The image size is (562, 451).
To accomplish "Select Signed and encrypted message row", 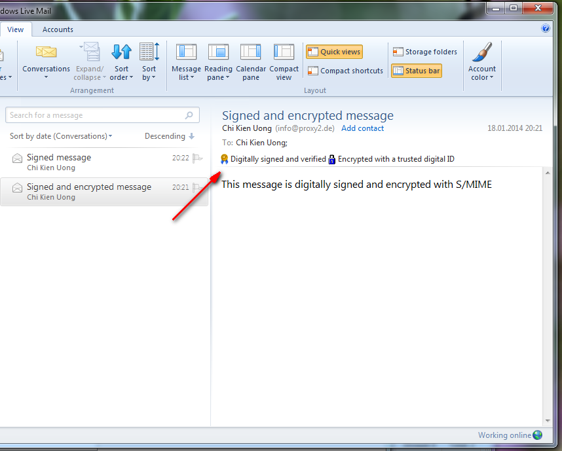I will click(104, 192).
